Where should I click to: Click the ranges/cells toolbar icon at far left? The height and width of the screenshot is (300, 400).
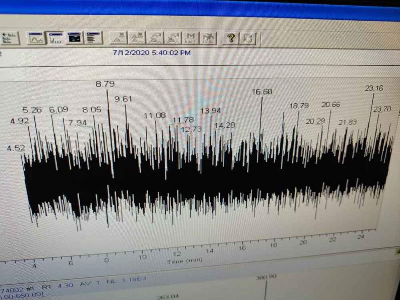(x=10, y=38)
